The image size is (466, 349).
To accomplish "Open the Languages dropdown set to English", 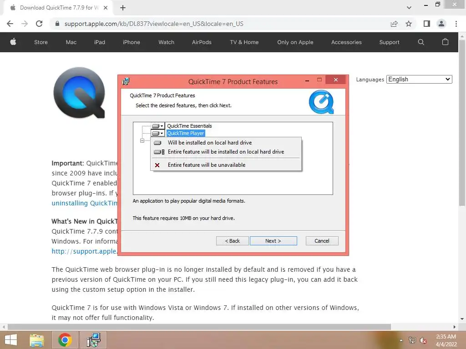I will point(419,79).
